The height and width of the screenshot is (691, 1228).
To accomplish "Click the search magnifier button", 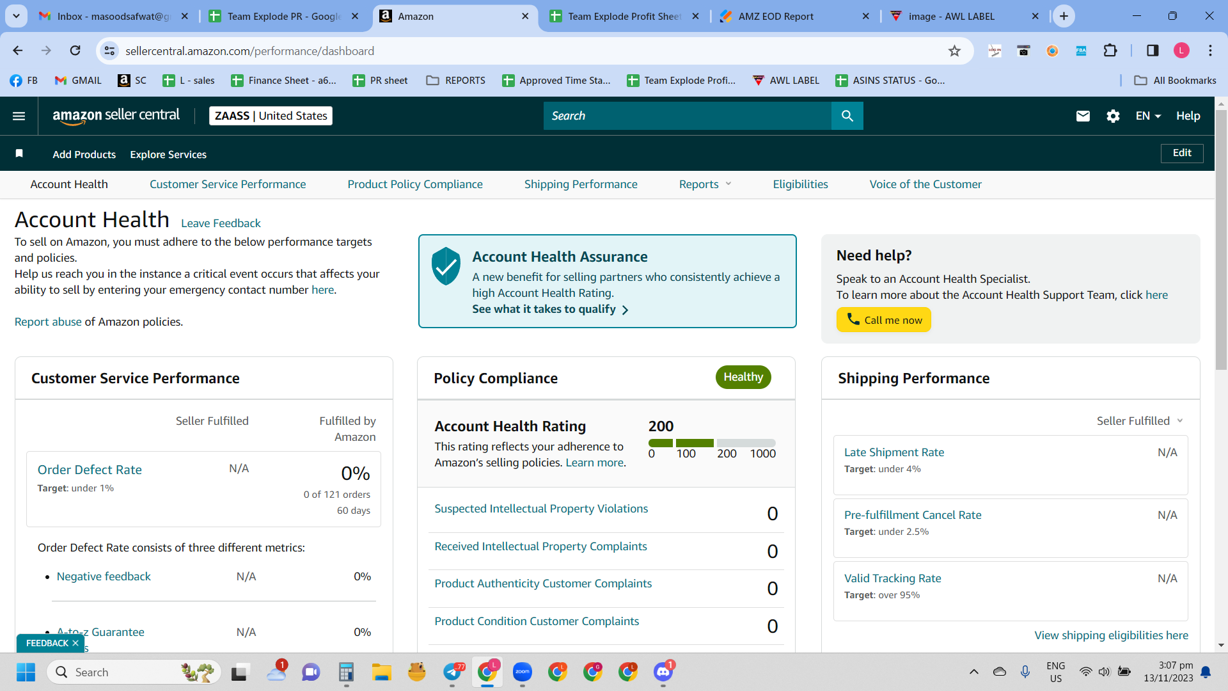I will [847, 116].
